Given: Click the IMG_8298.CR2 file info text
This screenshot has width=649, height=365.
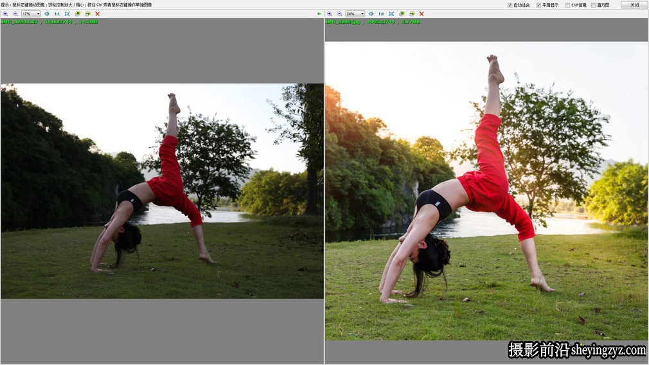Looking at the screenshot, I should point(49,22).
